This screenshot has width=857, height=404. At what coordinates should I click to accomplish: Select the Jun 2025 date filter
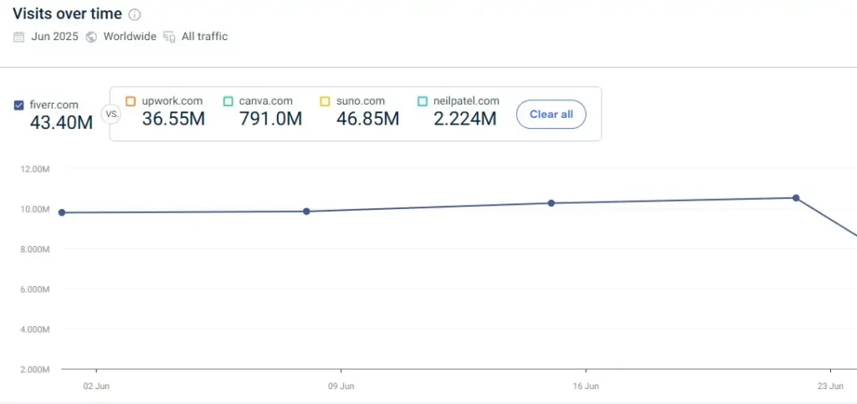54,37
